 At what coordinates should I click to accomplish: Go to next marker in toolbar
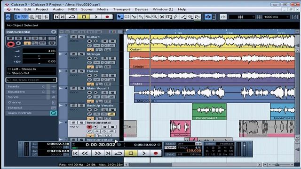(63, 17)
